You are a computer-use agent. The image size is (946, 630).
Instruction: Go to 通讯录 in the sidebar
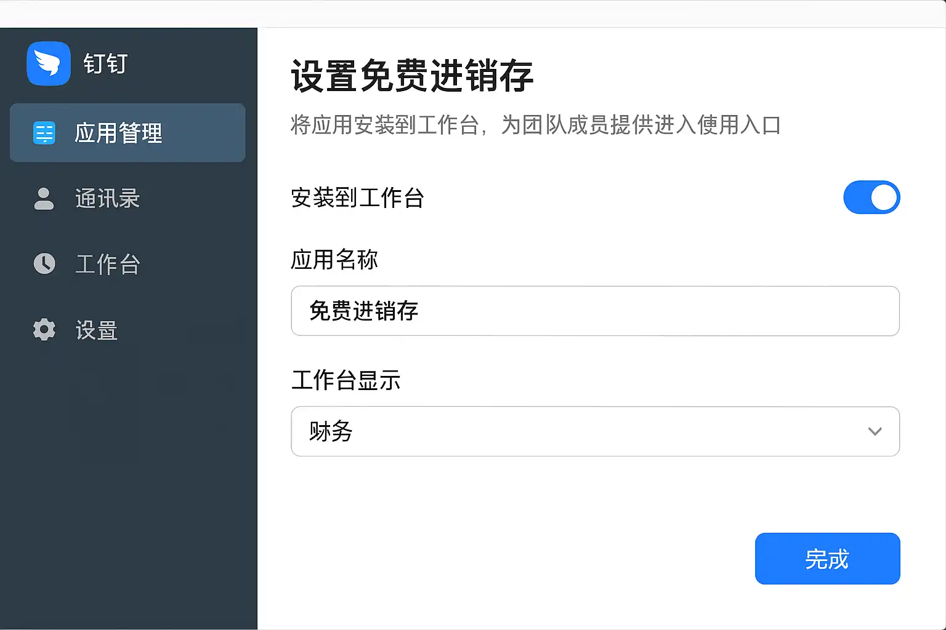108,199
